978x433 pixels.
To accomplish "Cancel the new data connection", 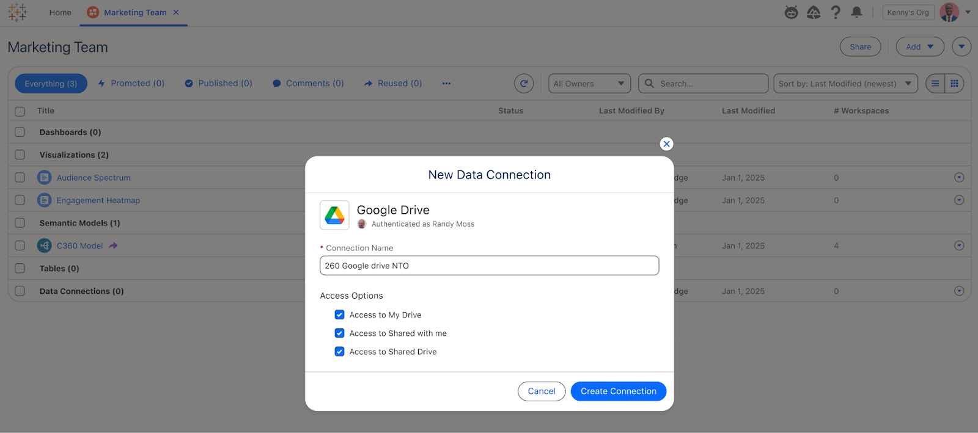I will coord(541,391).
